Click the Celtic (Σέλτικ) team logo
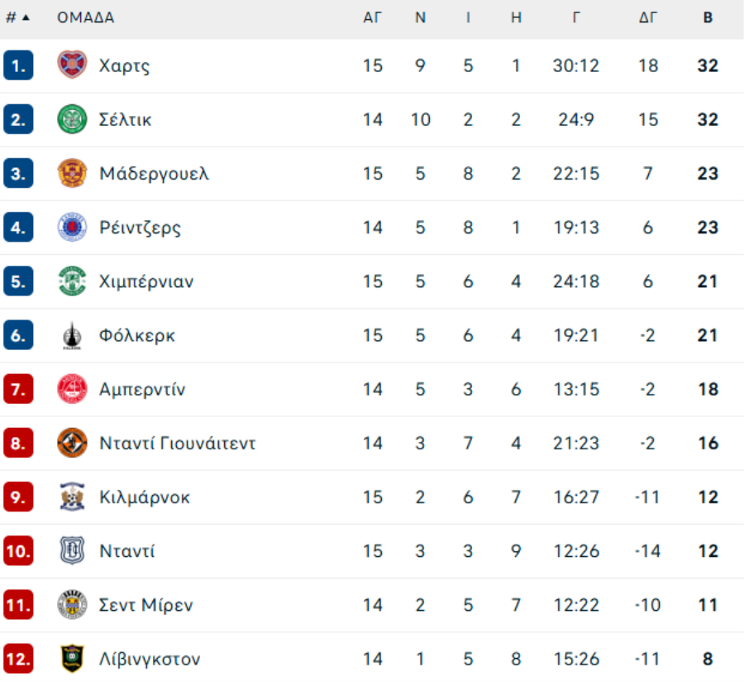This screenshot has width=744, height=682. pos(72,119)
